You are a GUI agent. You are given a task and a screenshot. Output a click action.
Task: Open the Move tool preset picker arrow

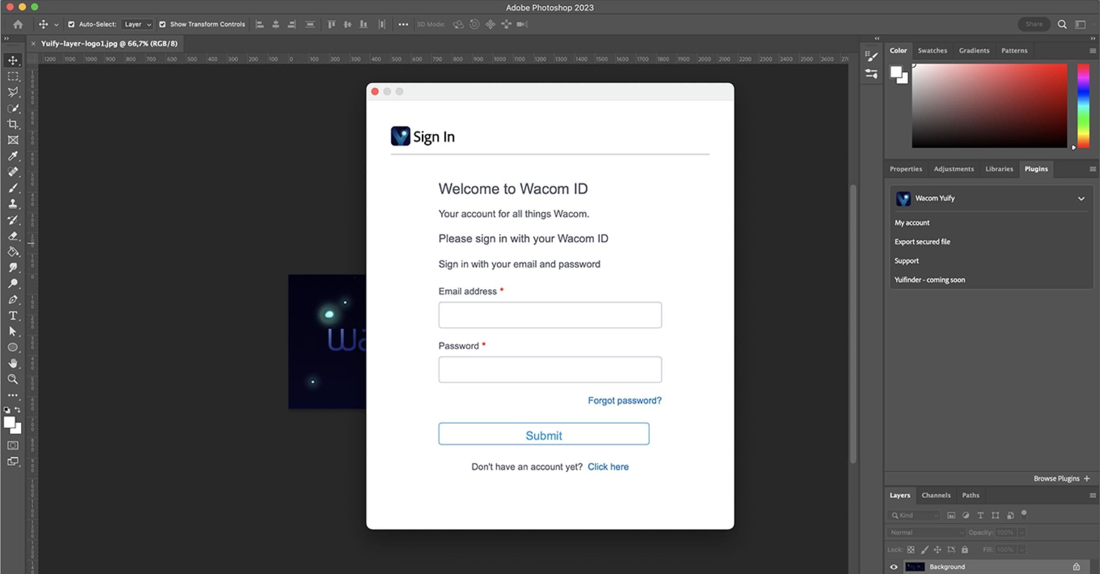tap(56, 25)
